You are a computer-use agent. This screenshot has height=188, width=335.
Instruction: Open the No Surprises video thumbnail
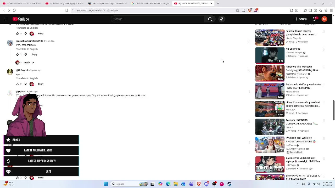pos(270,55)
